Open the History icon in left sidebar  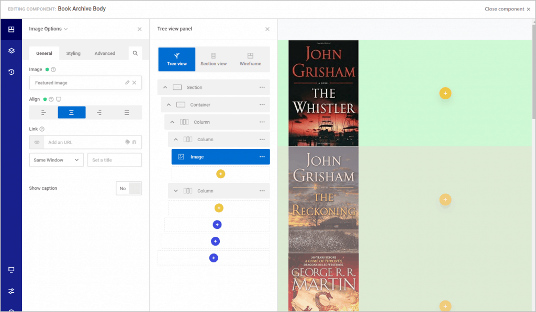[x=11, y=72]
